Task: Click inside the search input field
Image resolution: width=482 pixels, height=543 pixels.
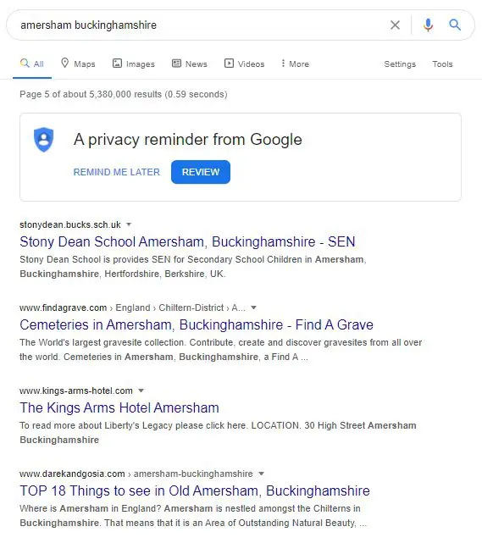Action: [x=201, y=25]
